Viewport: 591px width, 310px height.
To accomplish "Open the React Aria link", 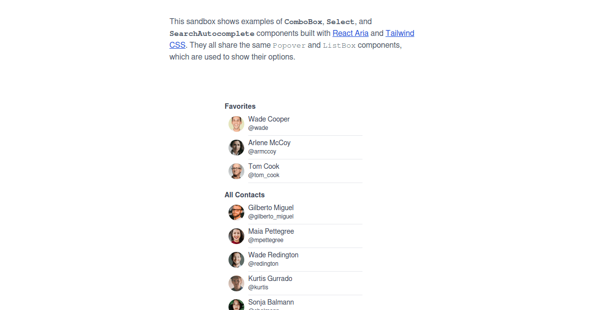I will click(x=350, y=33).
